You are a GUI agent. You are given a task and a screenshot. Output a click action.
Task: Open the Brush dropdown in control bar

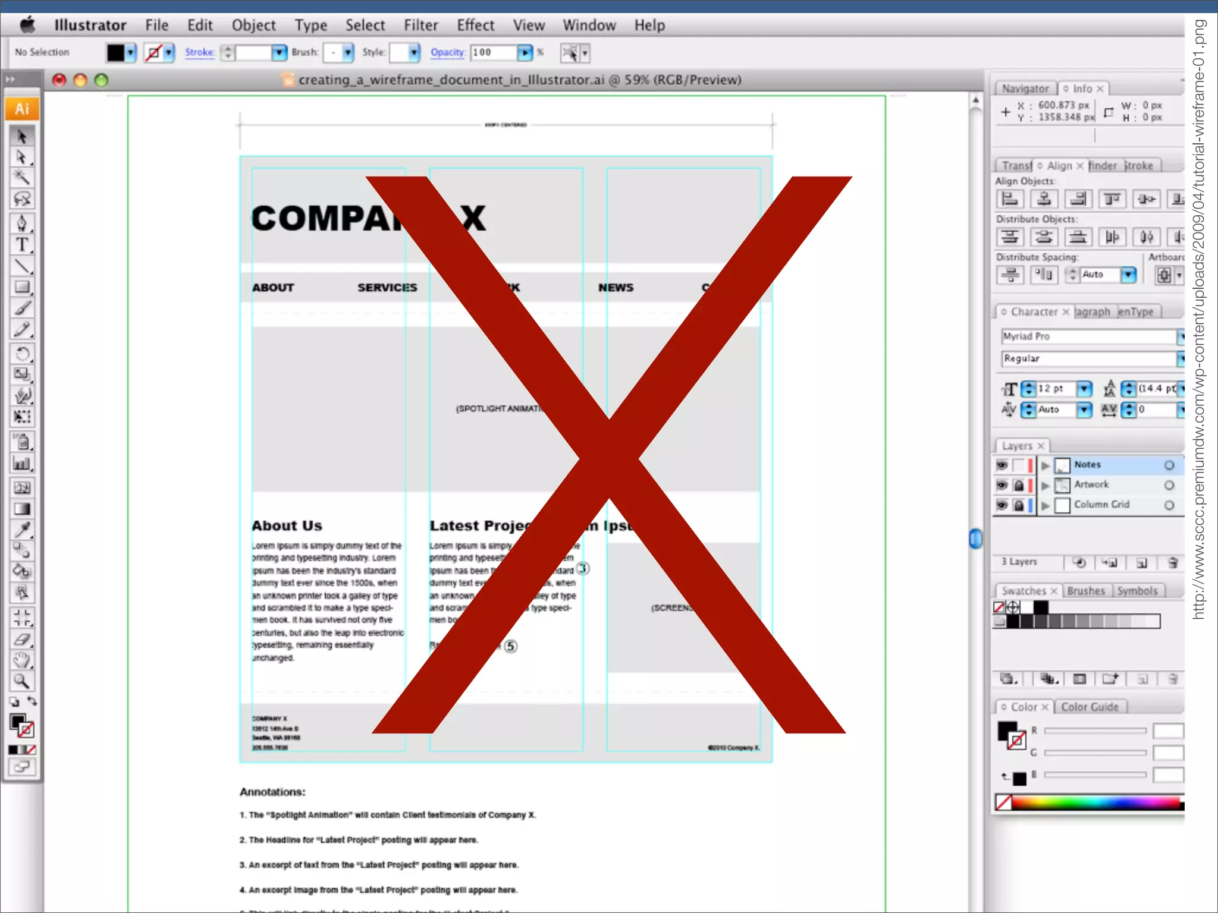[x=348, y=53]
